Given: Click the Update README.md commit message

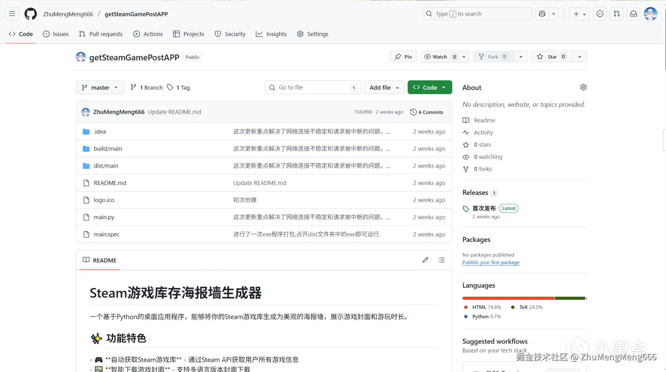Looking at the screenshot, I should tap(174, 112).
